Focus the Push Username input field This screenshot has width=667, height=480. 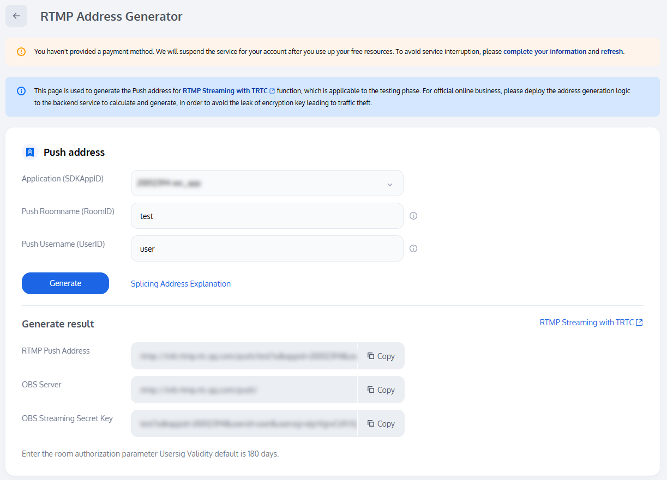click(x=267, y=249)
